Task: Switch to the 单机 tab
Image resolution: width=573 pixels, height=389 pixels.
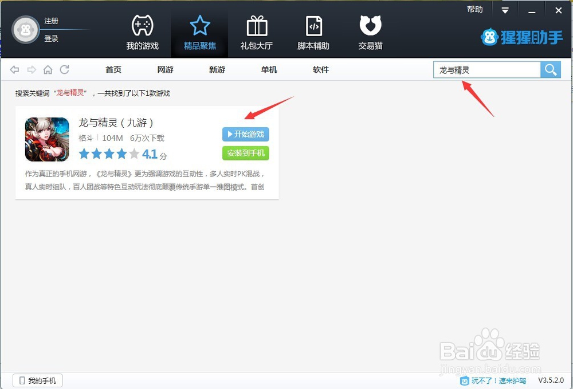Action: (269, 69)
